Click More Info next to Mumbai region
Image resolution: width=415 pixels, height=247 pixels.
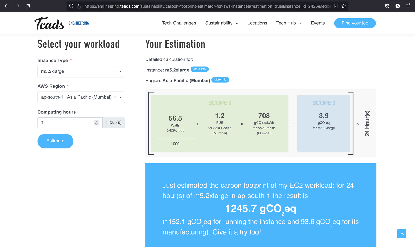[x=220, y=80]
